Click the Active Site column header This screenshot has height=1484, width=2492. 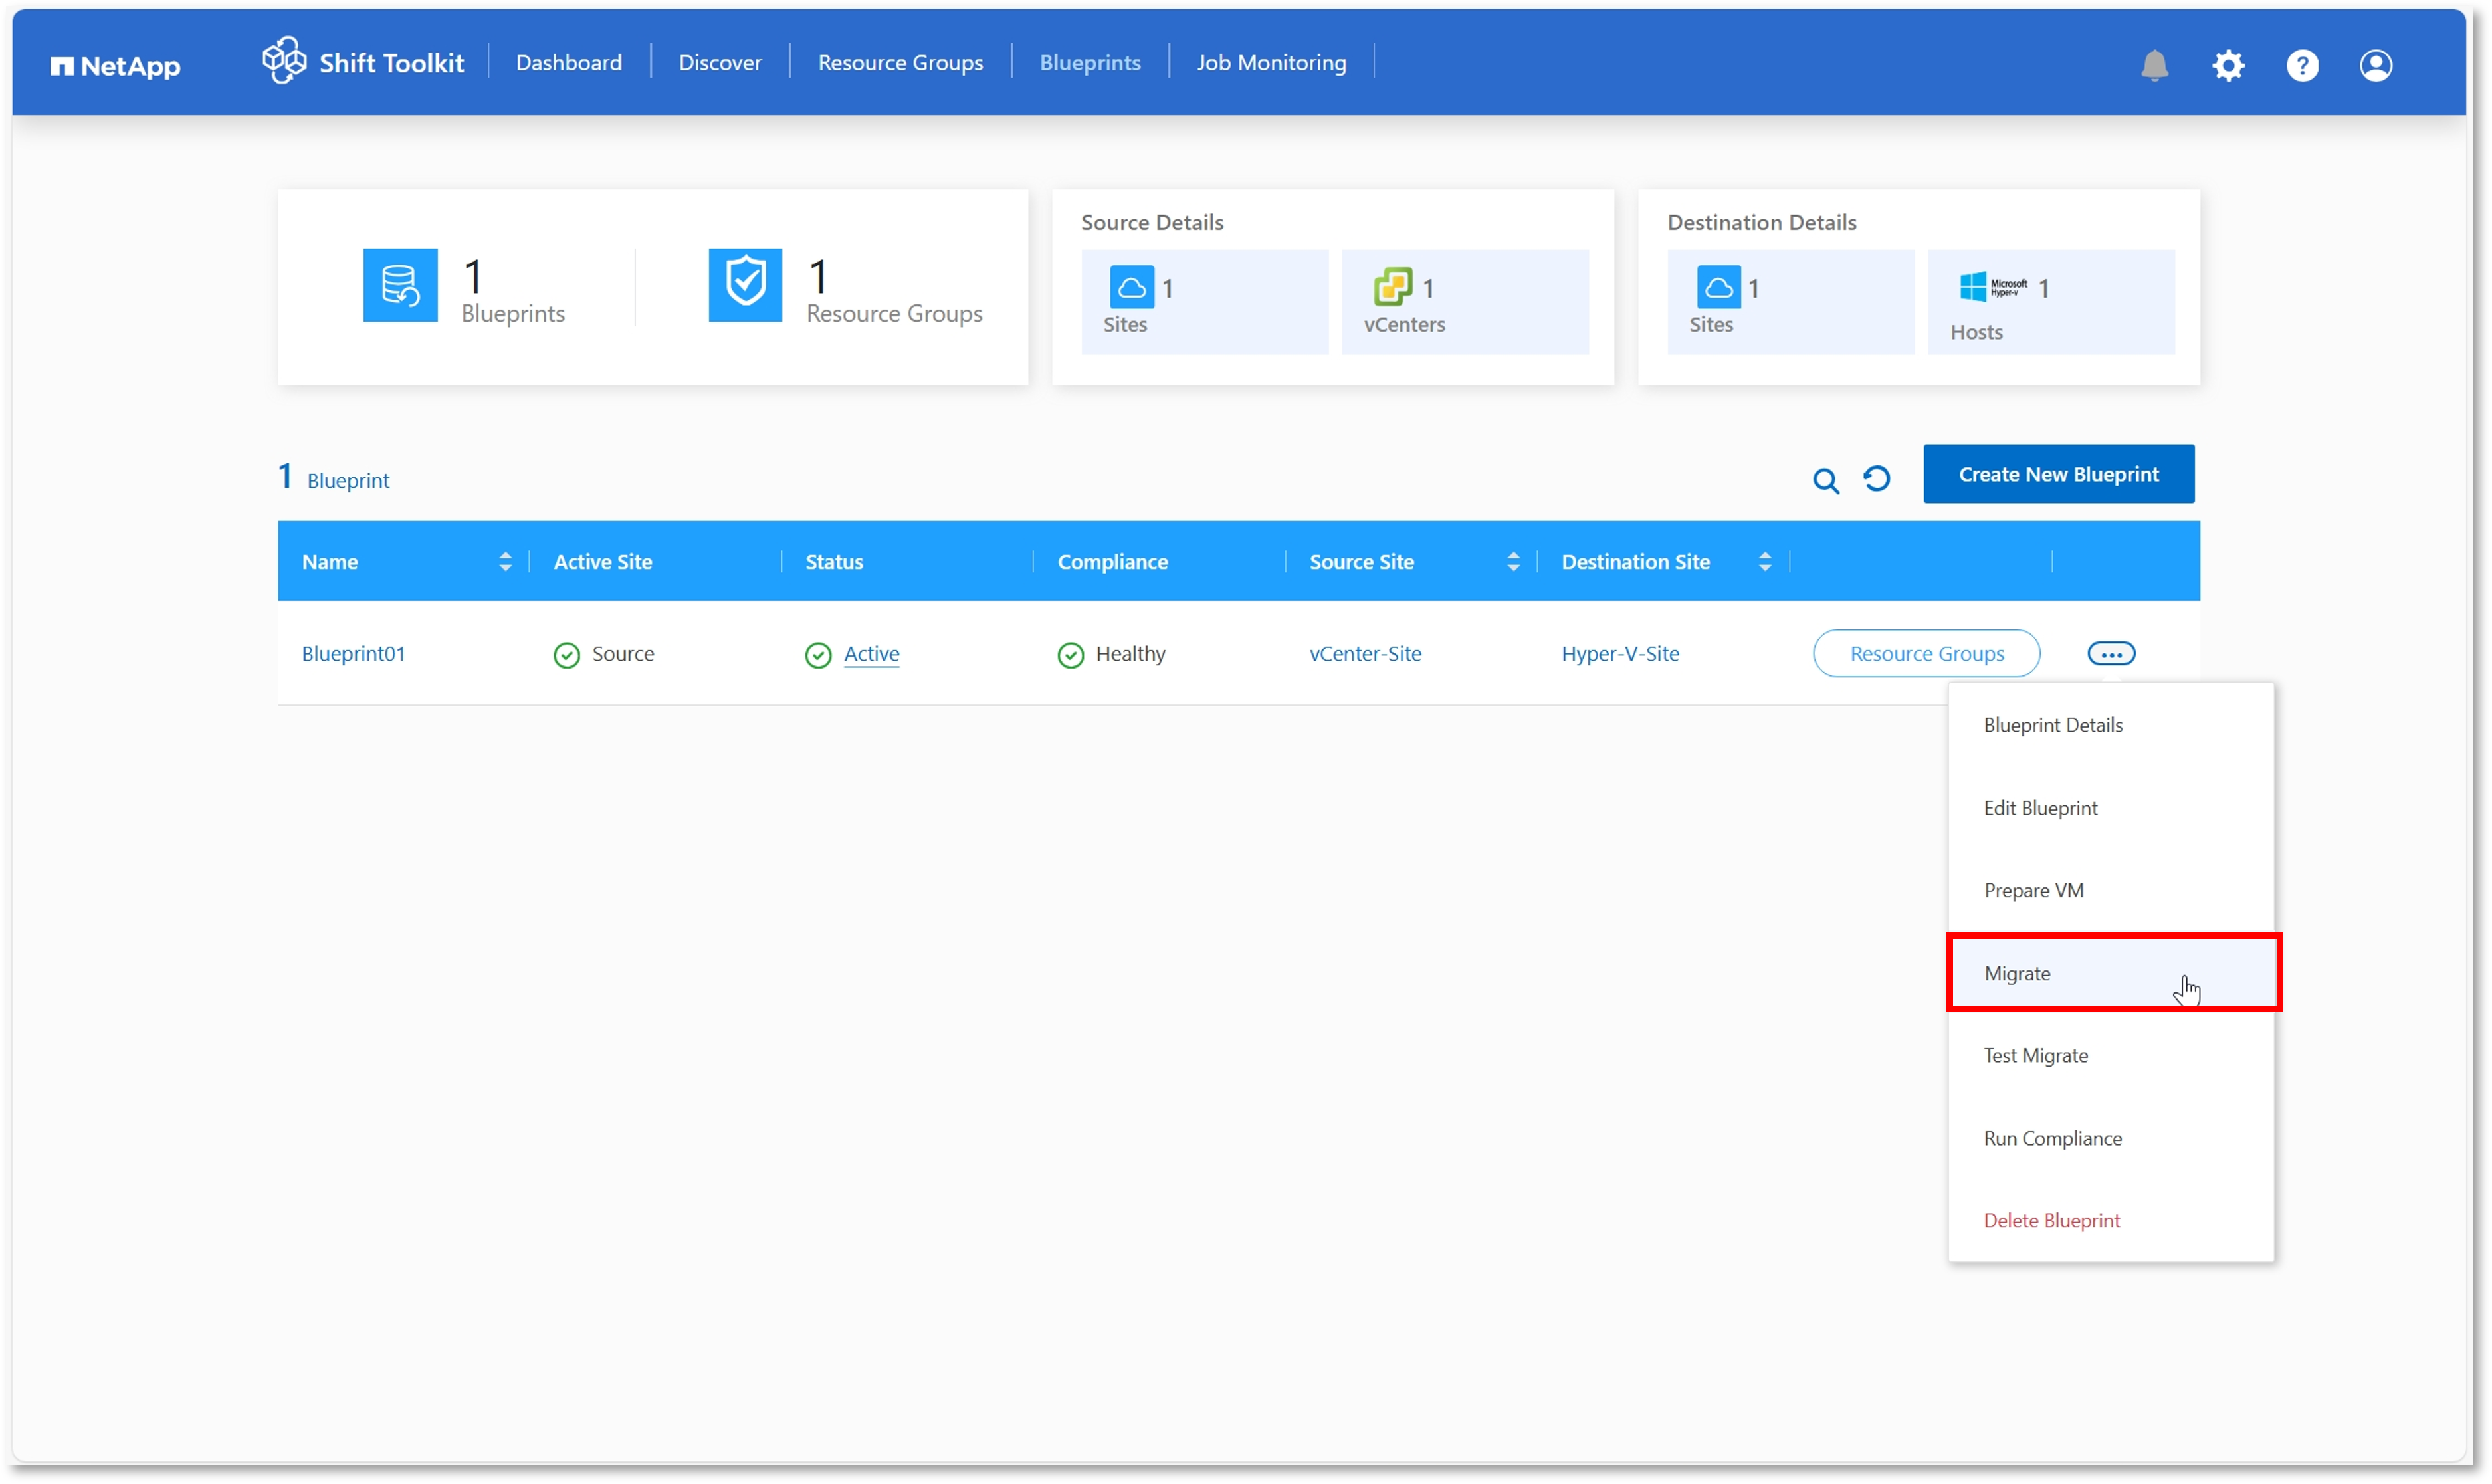602,562
